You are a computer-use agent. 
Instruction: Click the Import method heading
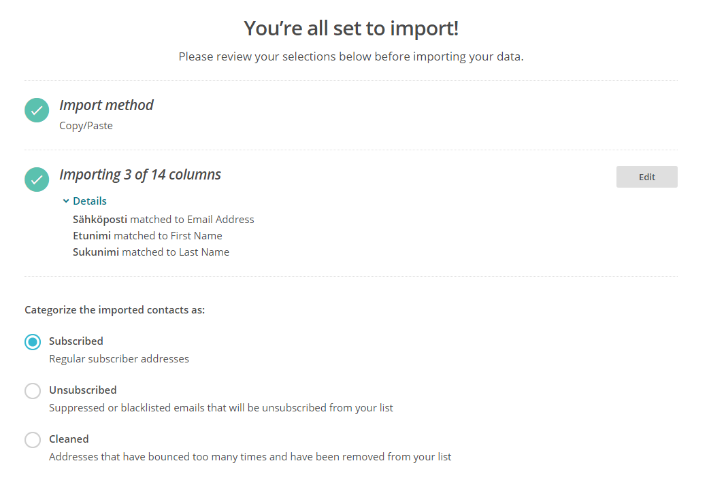click(106, 105)
